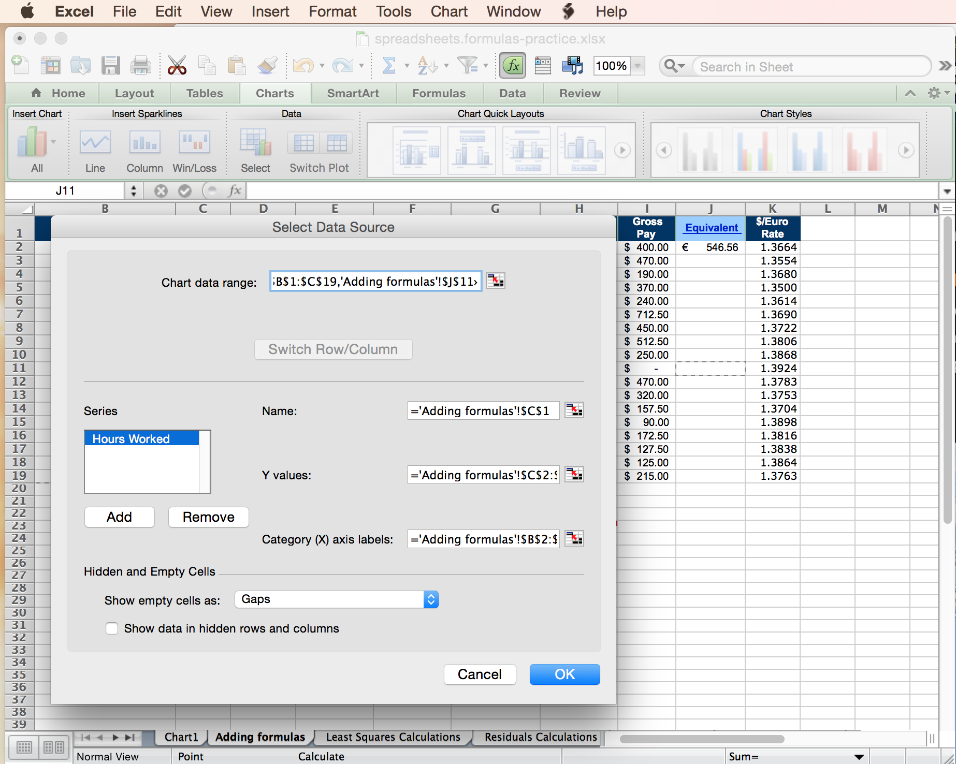
Task: Click range selector icon beside Y values field
Action: [574, 475]
